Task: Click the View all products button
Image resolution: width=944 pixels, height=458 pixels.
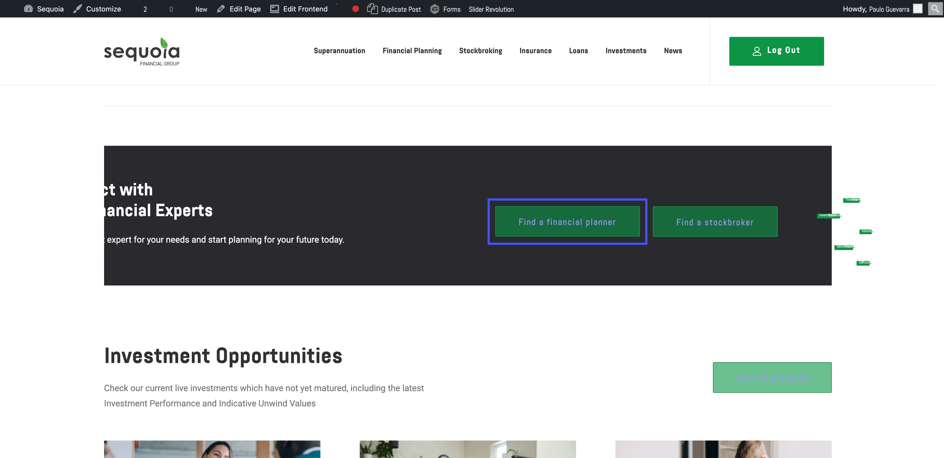Action: [772, 377]
